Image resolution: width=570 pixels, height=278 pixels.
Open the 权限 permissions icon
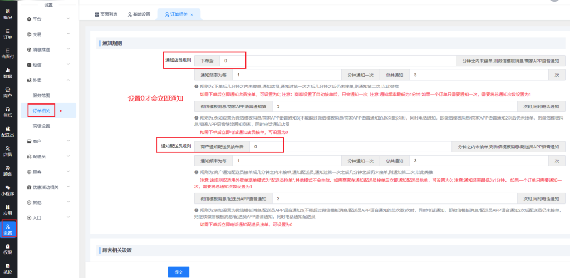point(8,249)
